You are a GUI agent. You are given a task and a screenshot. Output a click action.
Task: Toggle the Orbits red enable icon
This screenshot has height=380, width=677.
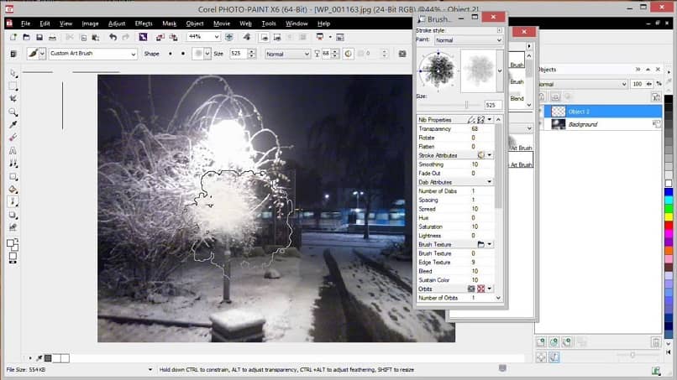point(481,289)
